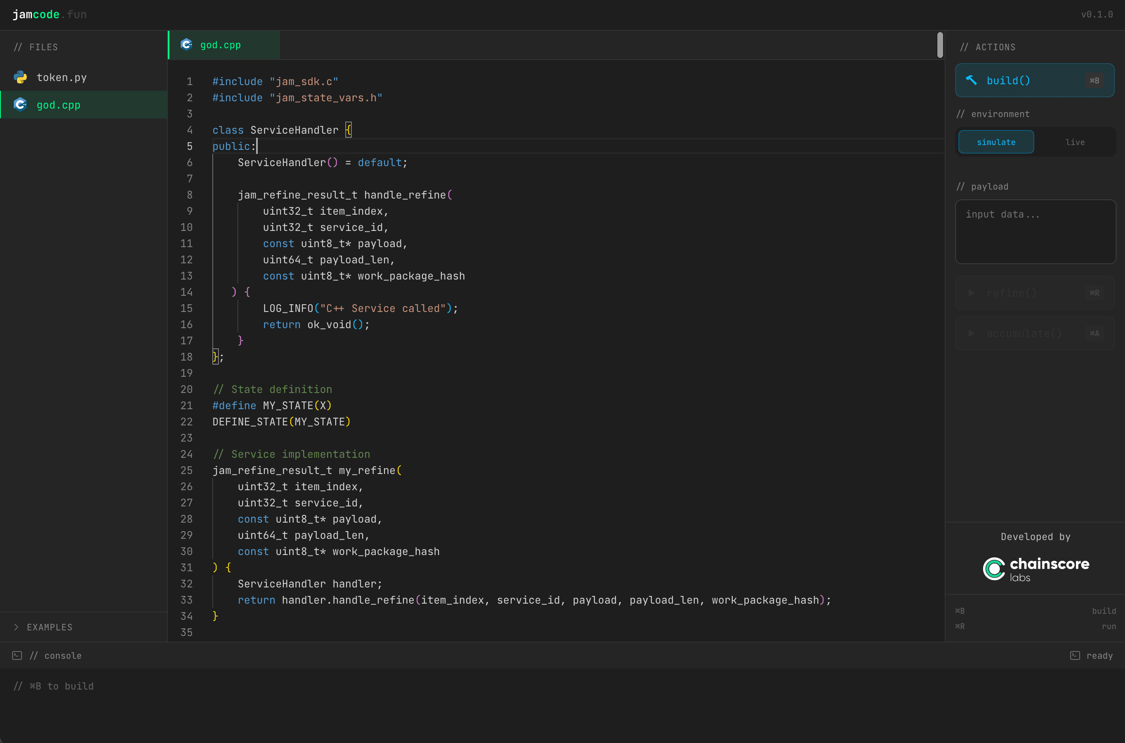
Task: Expand the EXAMPLES section
Action: [x=50, y=627]
